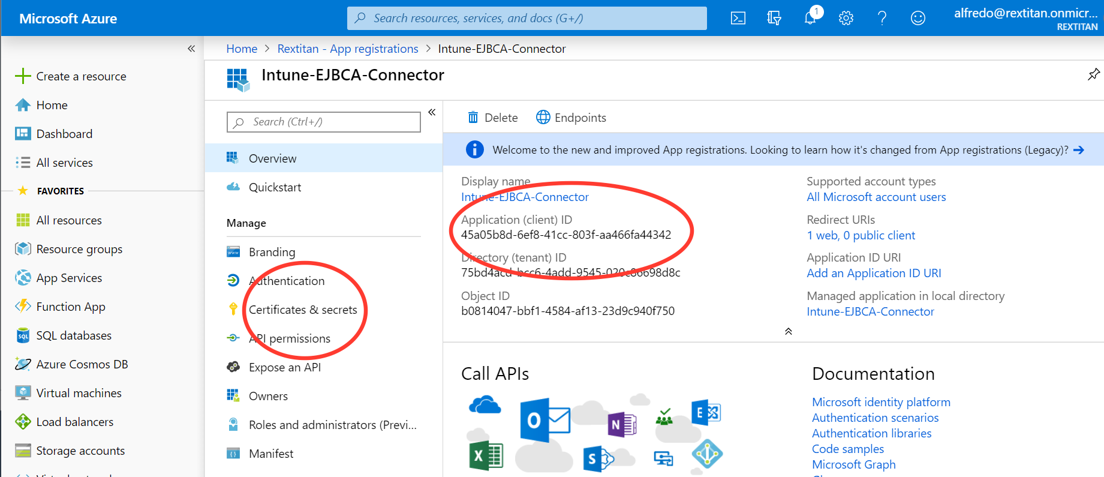
Task: Open '1 web, 0 public client' link
Action: (861, 235)
